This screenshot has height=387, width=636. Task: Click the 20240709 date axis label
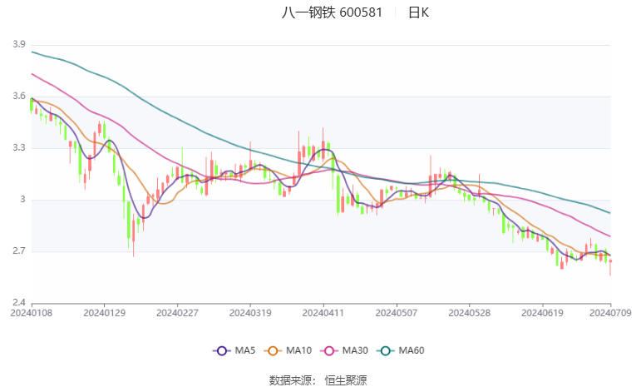click(610, 313)
